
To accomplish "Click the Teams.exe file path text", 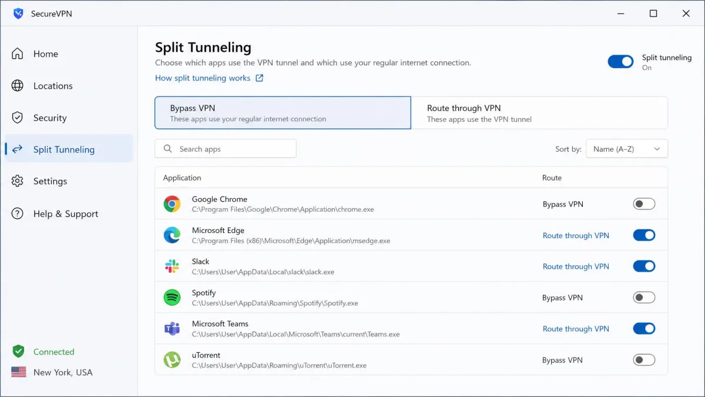I will 296,334.
